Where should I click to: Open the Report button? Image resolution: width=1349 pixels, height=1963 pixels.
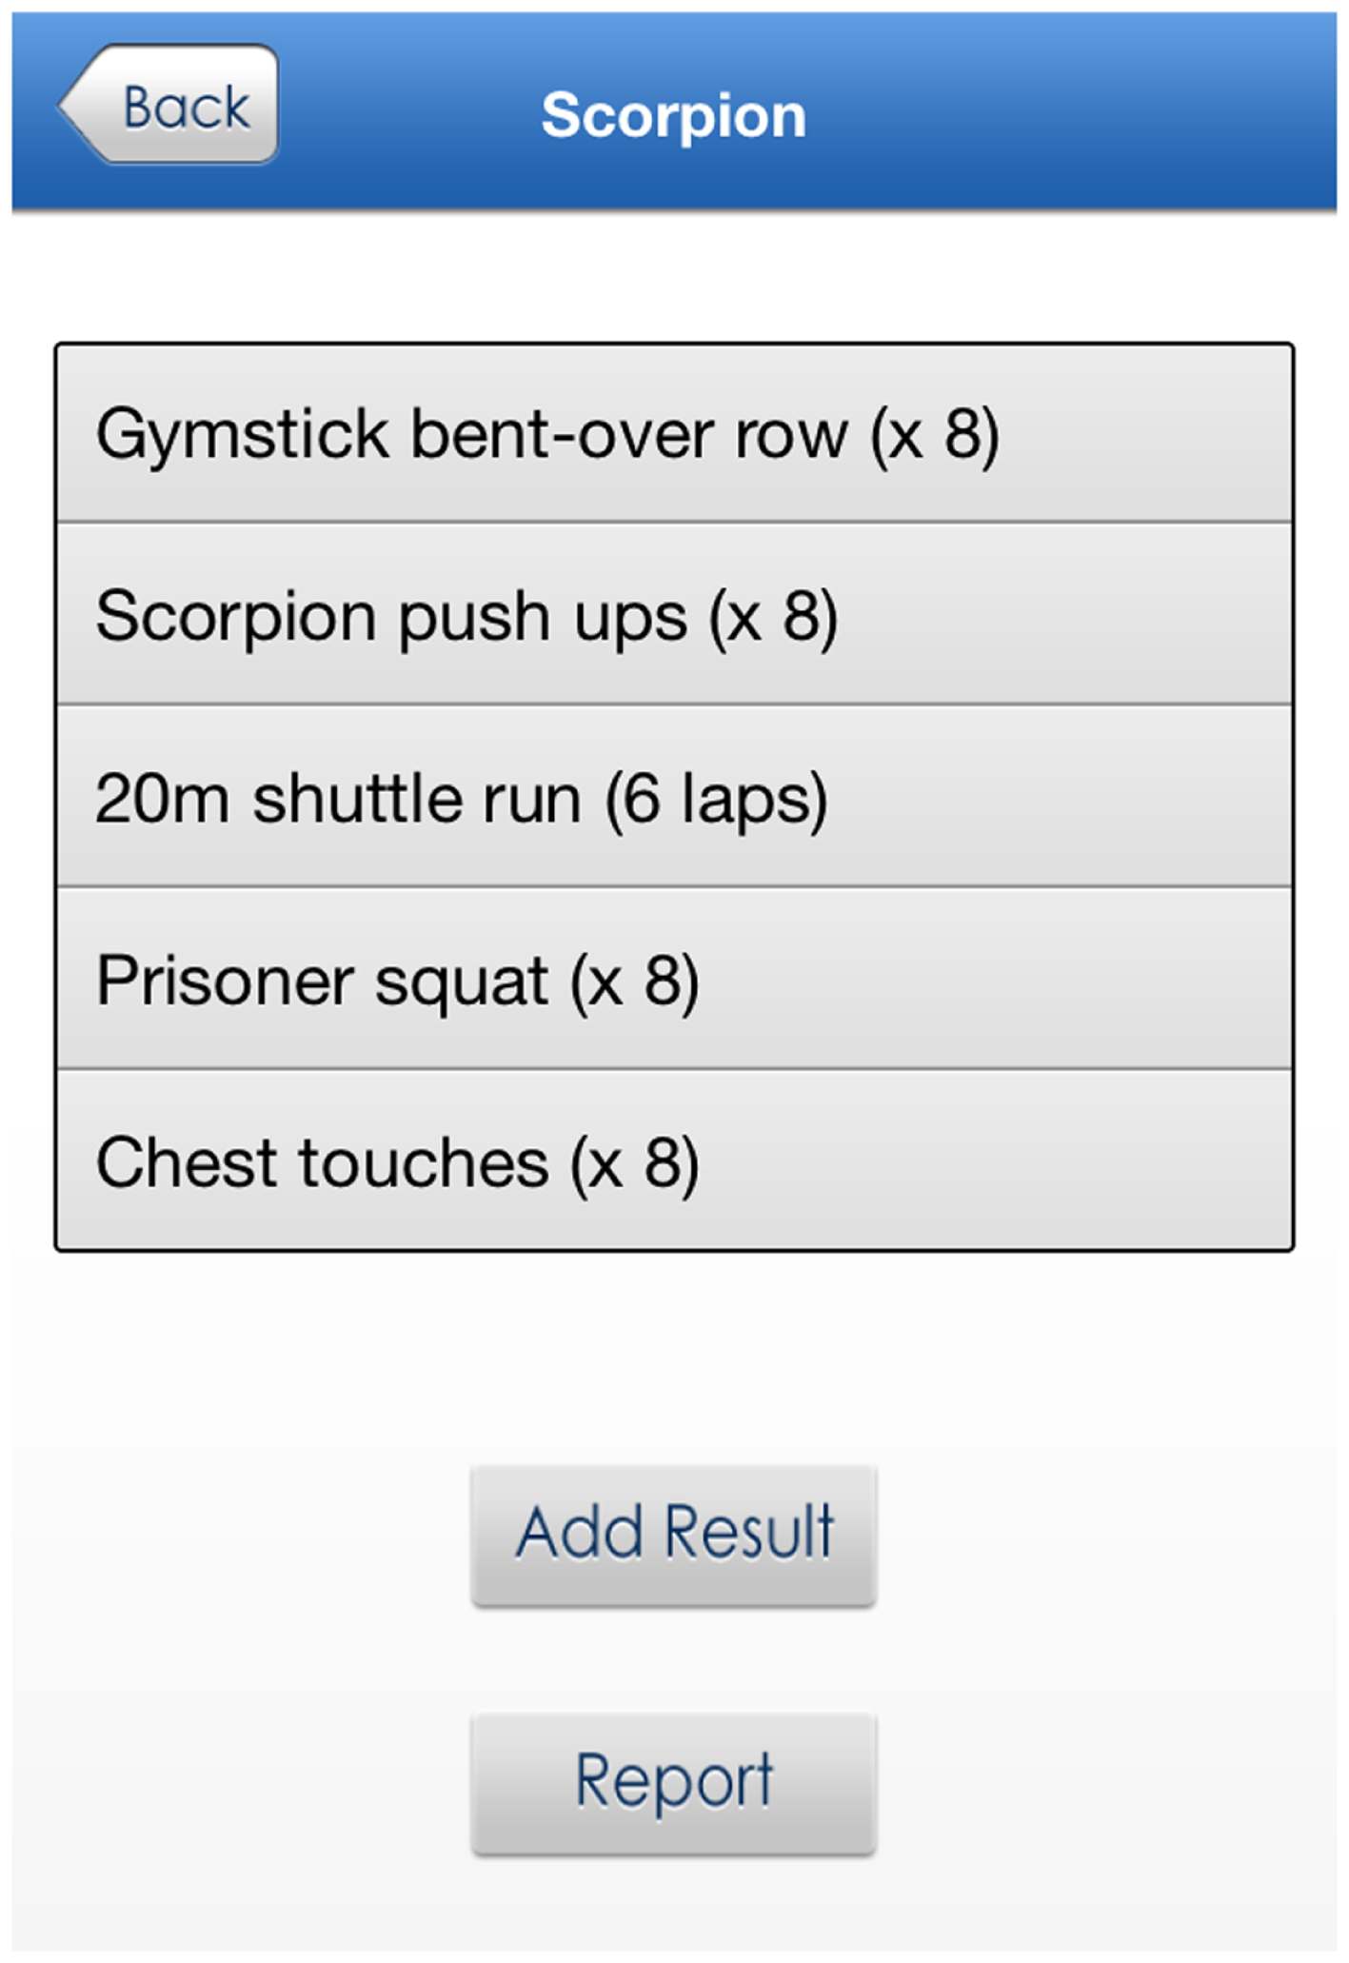[673, 1782]
